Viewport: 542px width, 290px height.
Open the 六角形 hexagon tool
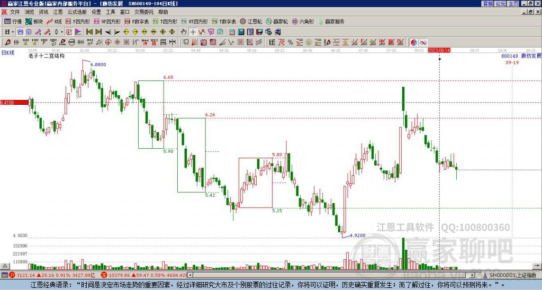pyautogui.click(x=303, y=21)
